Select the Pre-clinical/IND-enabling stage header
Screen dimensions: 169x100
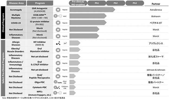[78, 3]
